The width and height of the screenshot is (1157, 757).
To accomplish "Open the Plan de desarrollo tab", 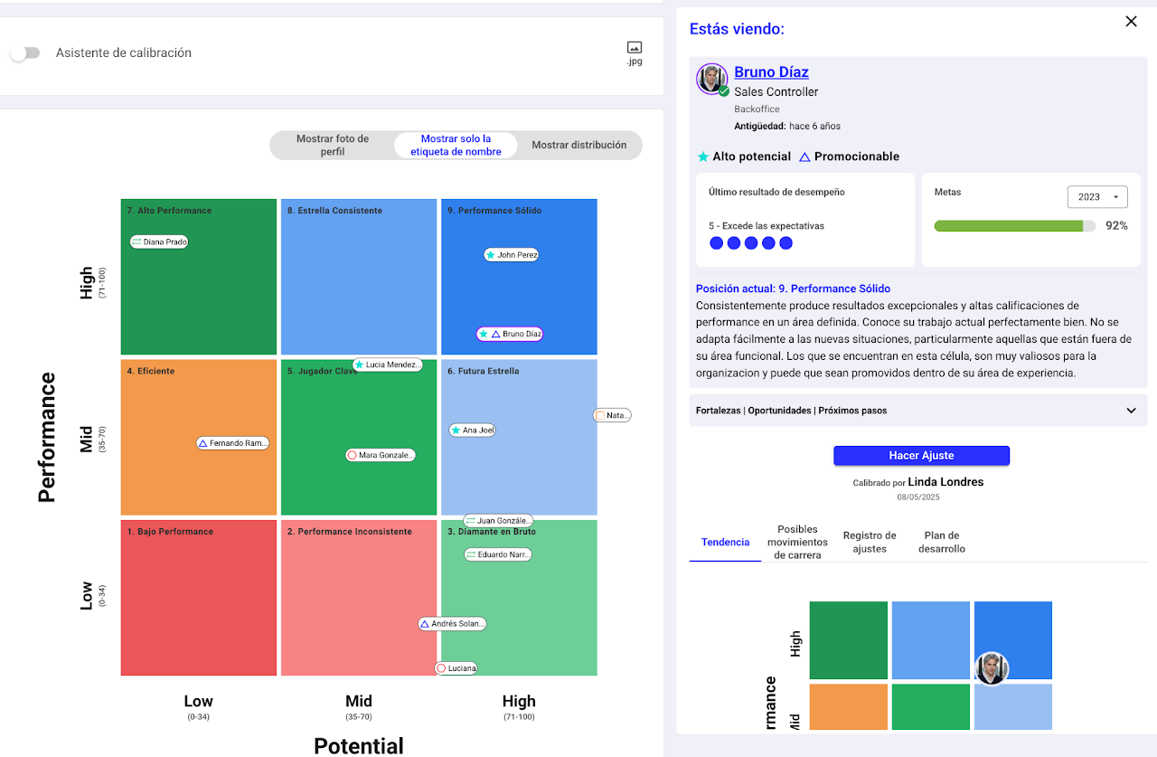I will pos(942,542).
